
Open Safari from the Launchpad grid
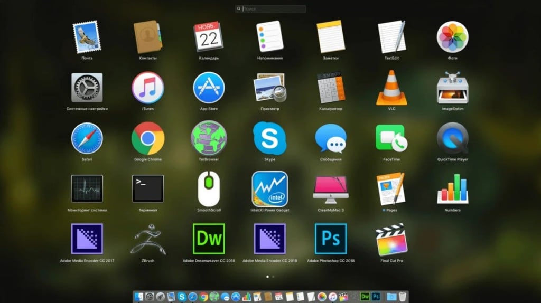87,138
